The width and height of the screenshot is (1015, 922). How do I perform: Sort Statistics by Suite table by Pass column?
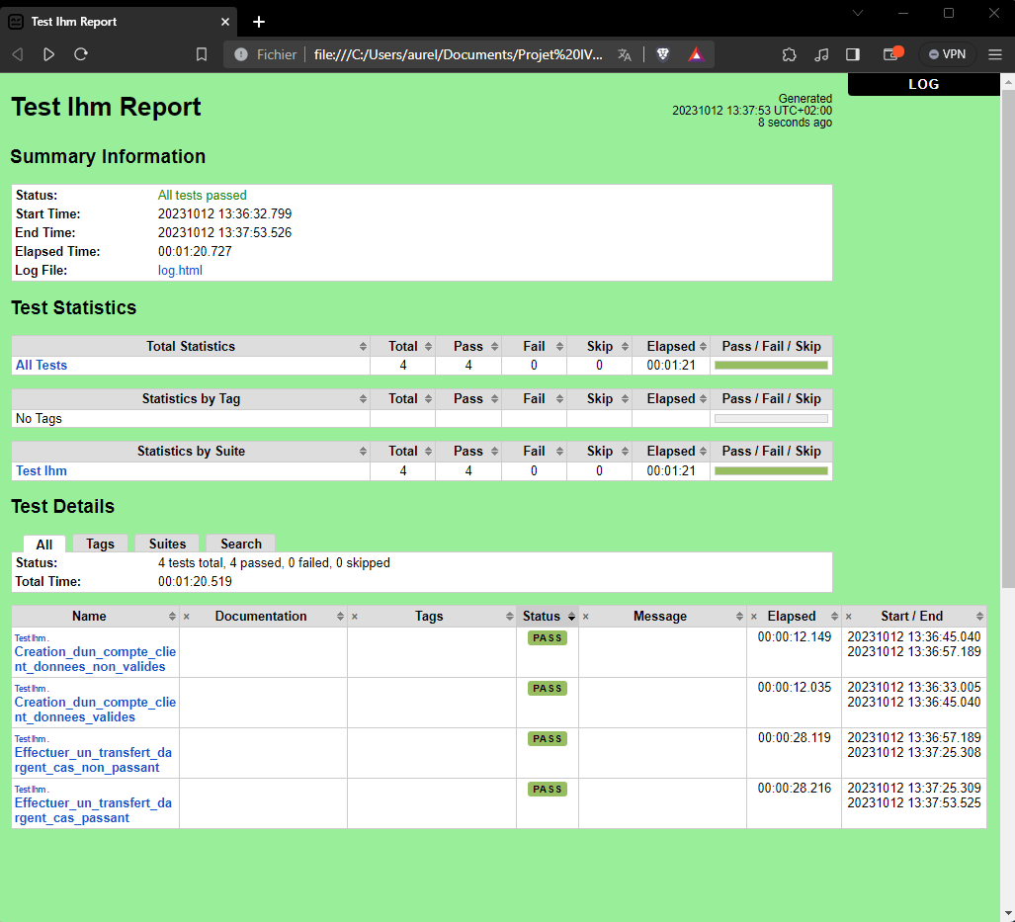tap(468, 452)
